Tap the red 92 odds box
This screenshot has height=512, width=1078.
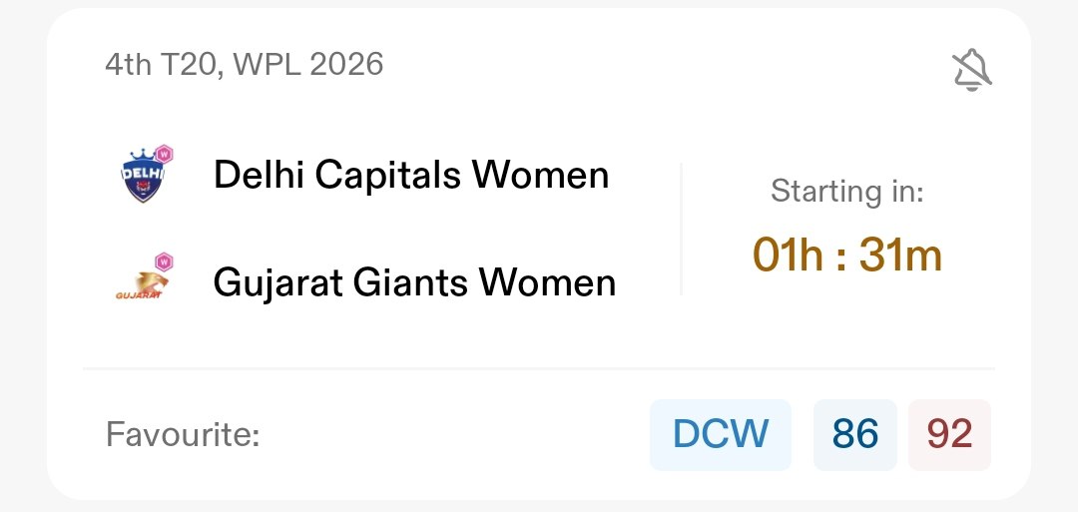click(949, 434)
